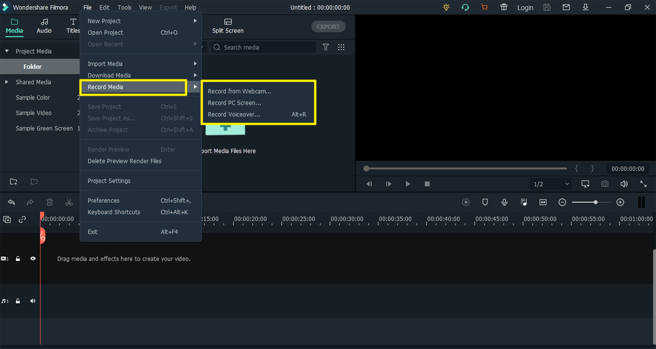Open the 1/2 preview quality dropdown
The height and width of the screenshot is (349, 656).
coord(552,184)
